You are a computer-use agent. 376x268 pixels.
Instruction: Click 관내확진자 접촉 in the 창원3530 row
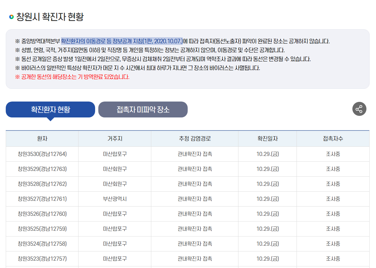click(x=195, y=154)
